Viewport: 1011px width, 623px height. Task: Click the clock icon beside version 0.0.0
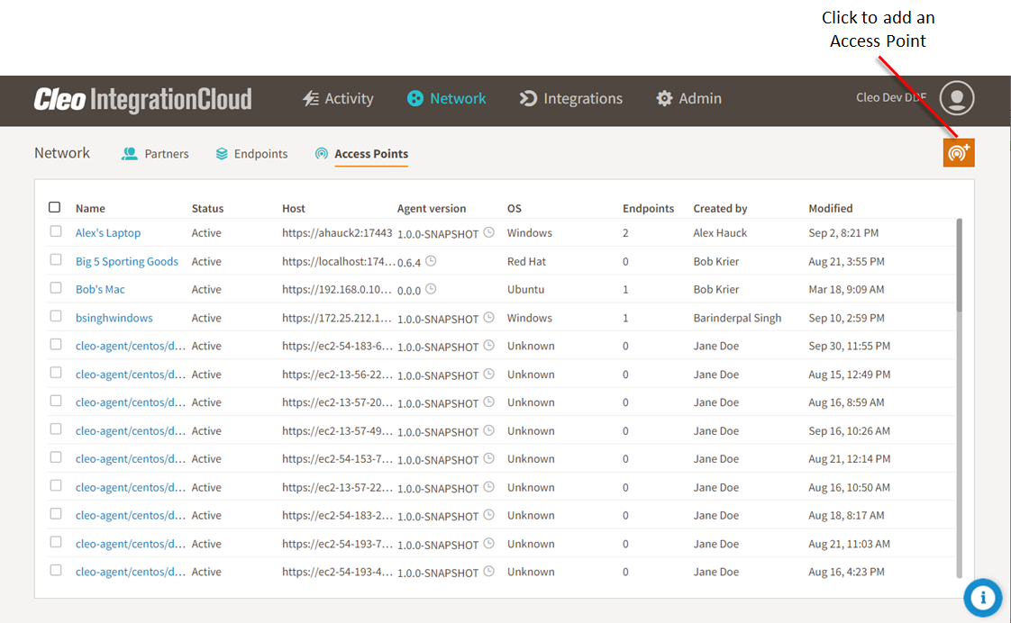point(431,289)
